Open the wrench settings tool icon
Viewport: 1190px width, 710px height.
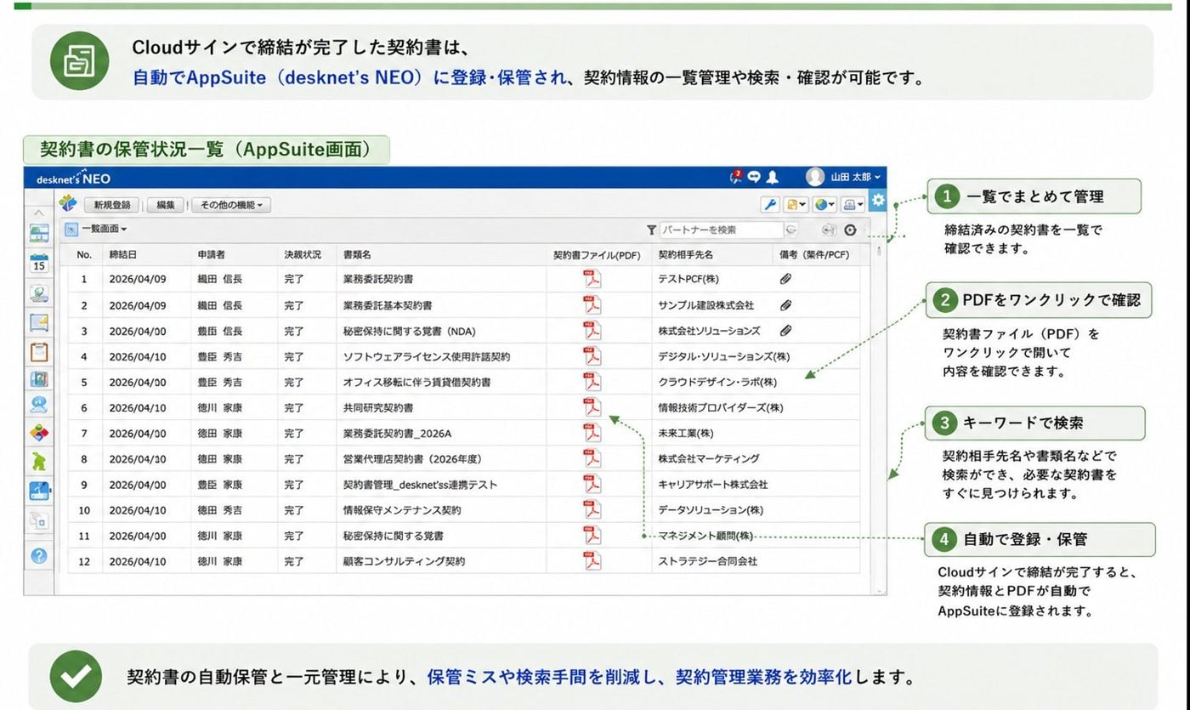click(770, 204)
